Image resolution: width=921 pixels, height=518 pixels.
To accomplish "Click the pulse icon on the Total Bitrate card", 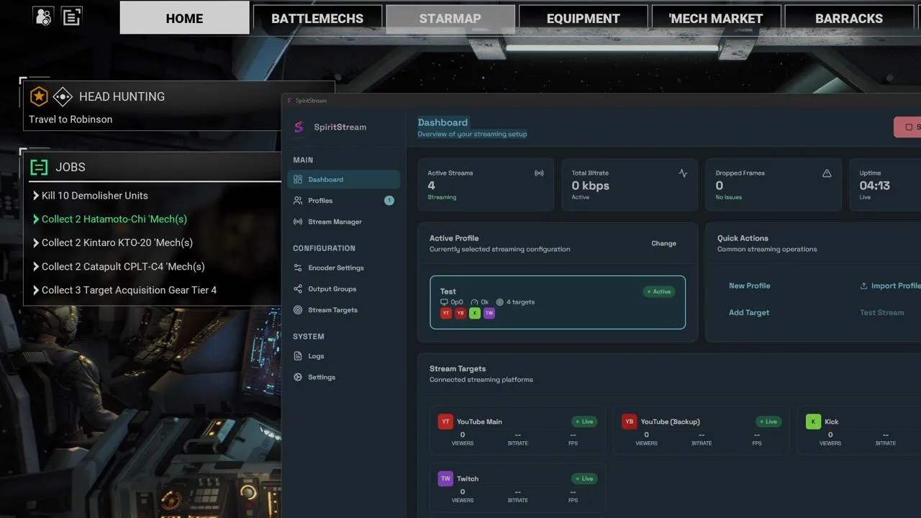I will [x=683, y=173].
